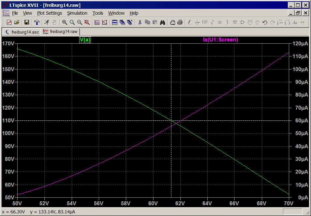Click the 170V left axis label
Image resolution: width=311 pixels, height=216 pixels.
(8, 43)
